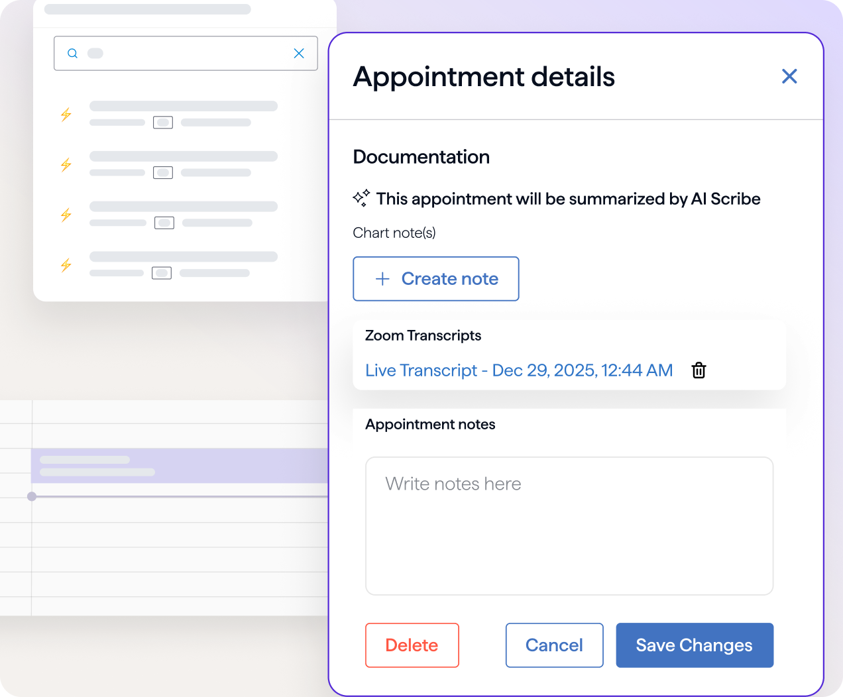The image size is (843, 697).
Task: Click inside the search box
Action: [186, 54]
